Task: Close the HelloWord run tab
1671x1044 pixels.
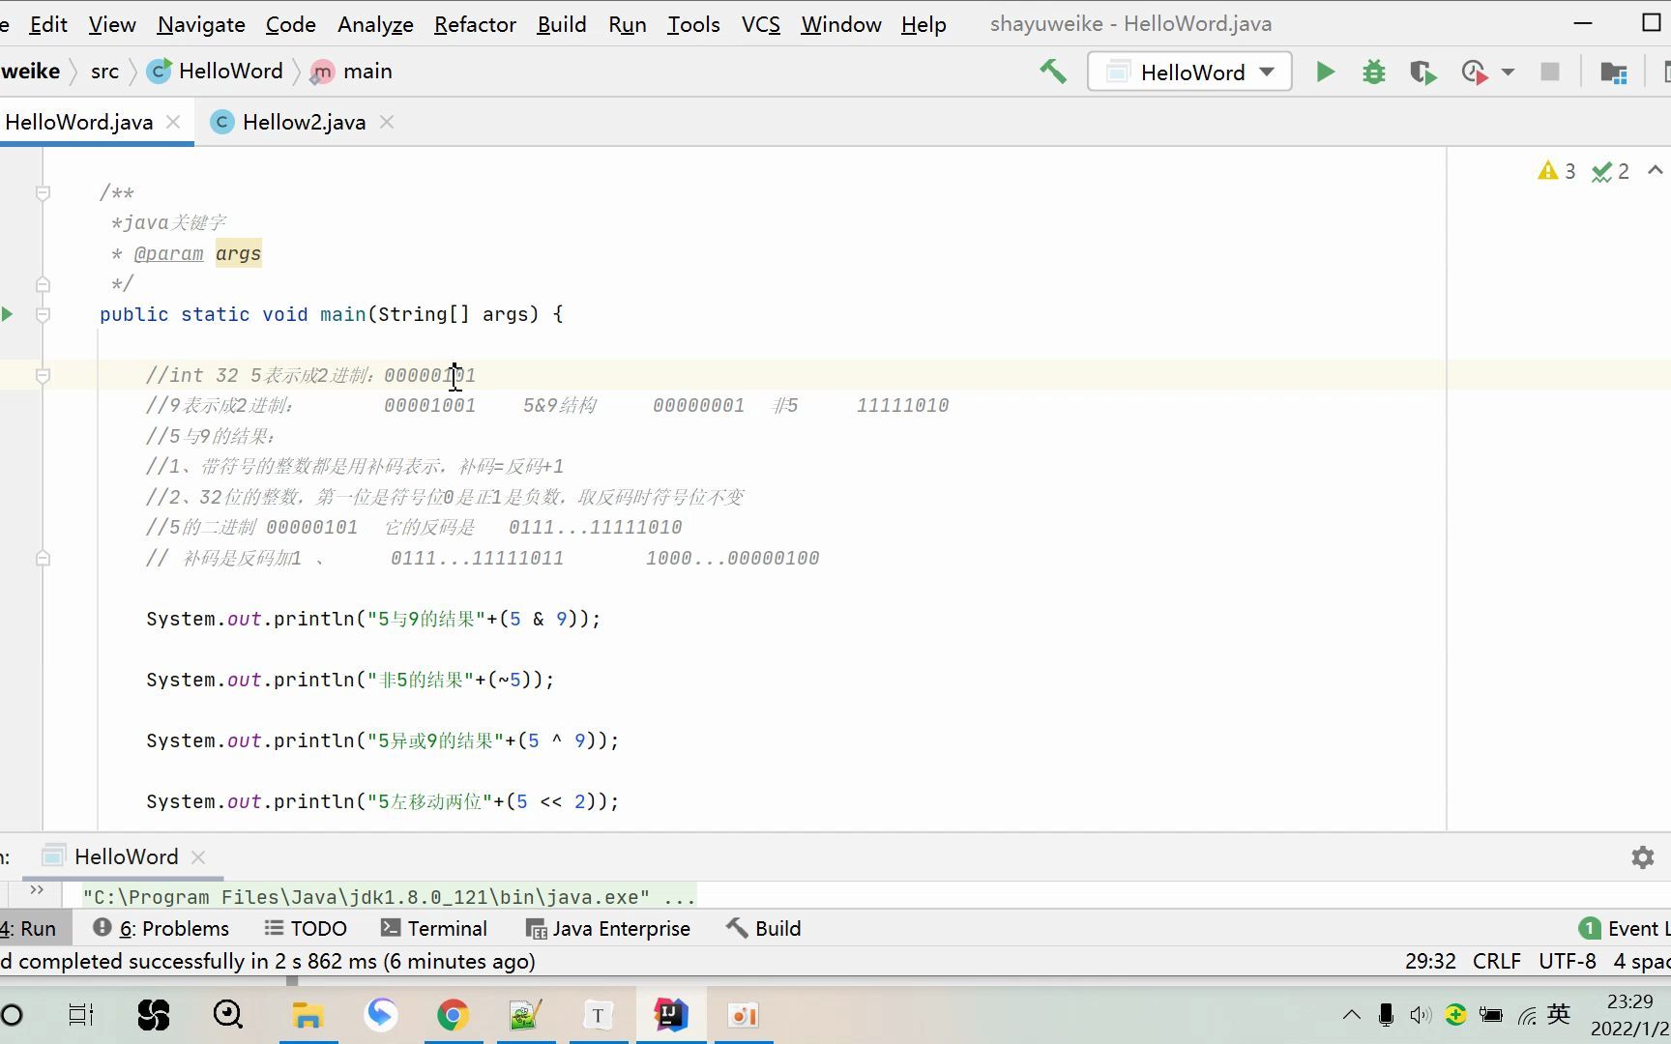Action: tap(198, 857)
